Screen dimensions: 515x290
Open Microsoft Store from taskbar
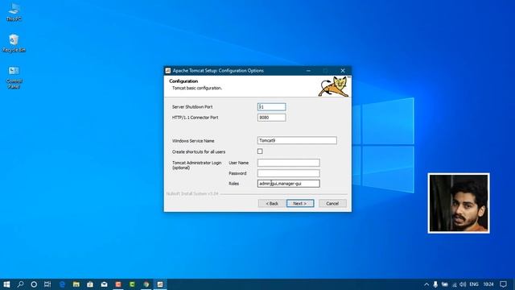[x=90, y=284]
